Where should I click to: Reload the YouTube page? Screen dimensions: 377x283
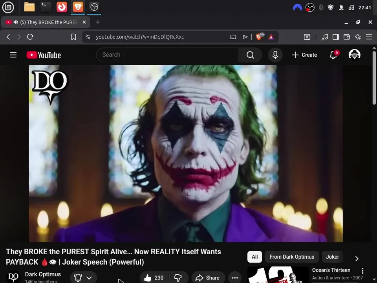click(x=30, y=37)
